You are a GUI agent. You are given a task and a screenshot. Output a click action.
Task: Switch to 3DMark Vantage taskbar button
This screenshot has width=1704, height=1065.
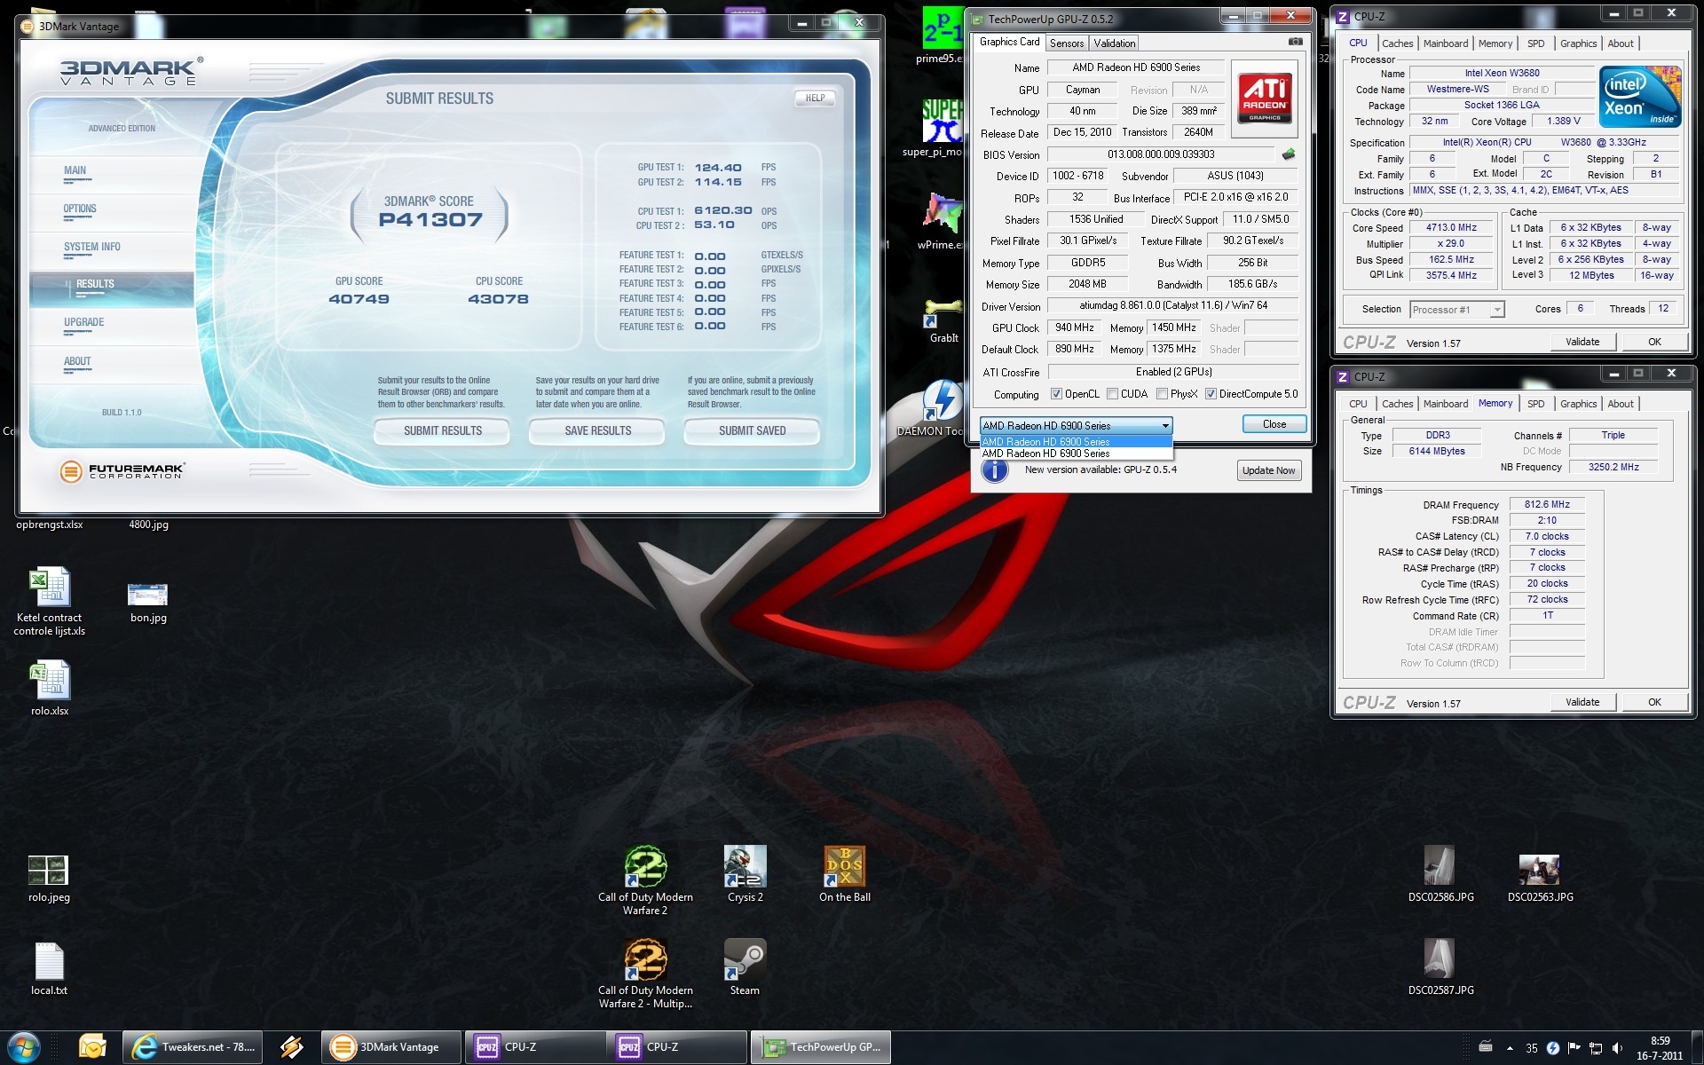point(391,1048)
